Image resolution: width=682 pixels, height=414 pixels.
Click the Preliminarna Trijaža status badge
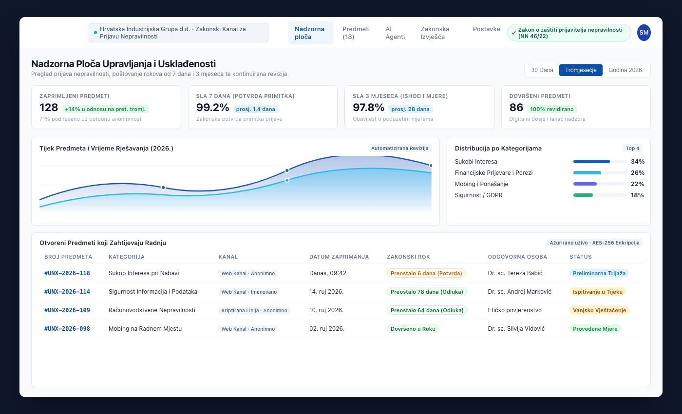tap(599, 273)
